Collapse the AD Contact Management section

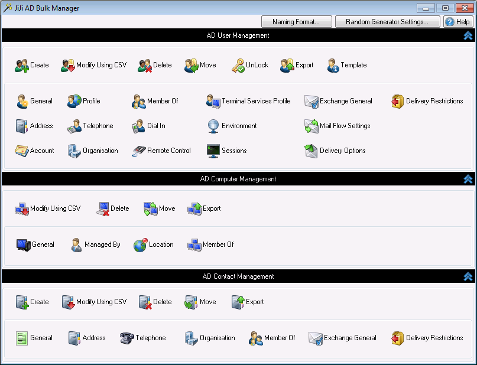tap(468, 276)
